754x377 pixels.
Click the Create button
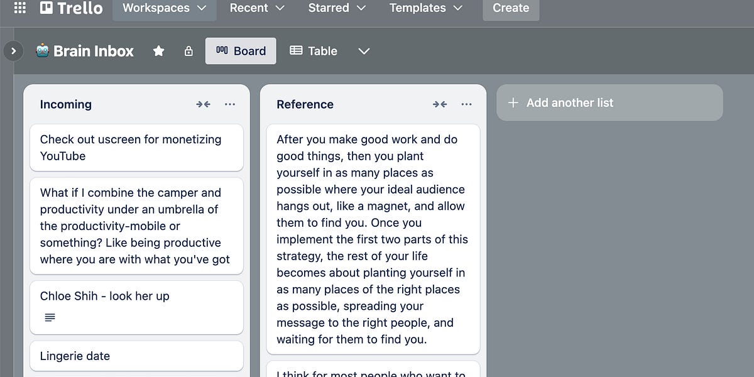coord(511,8)
